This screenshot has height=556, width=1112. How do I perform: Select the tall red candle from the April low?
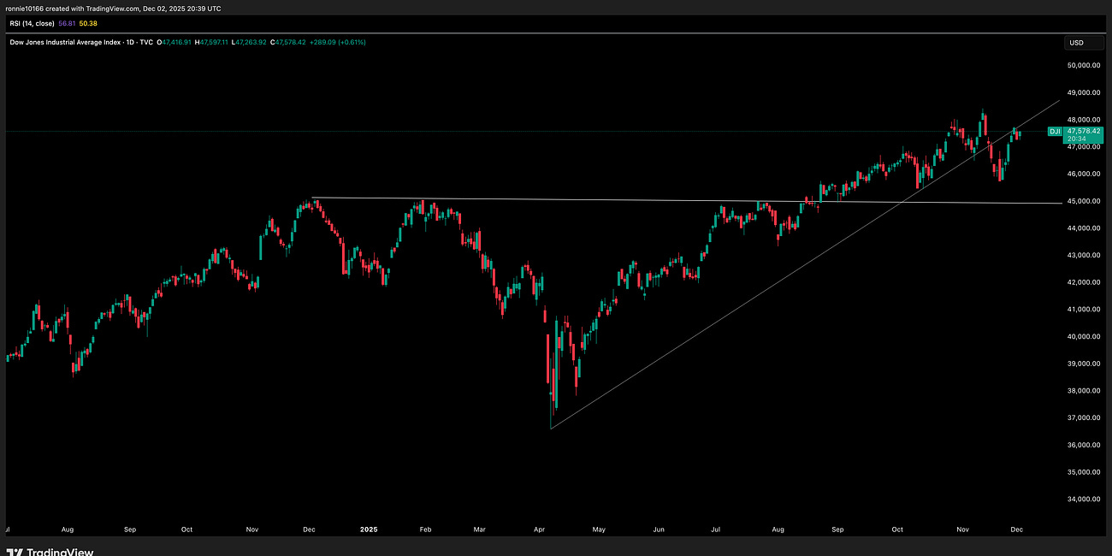pyautogui.click(x=547, y=359)
